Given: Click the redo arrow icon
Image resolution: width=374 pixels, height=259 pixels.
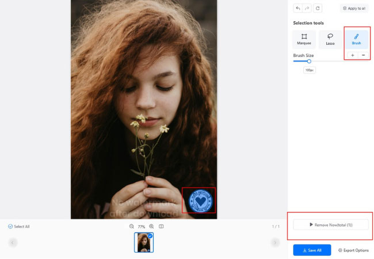Looking at the screenshot, I should coord(307,8).
